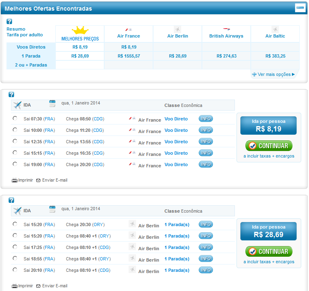309x291 pixels.
Task: Click 1 Parada(s) link for 18:55 flight
Action: coord(177,259)
